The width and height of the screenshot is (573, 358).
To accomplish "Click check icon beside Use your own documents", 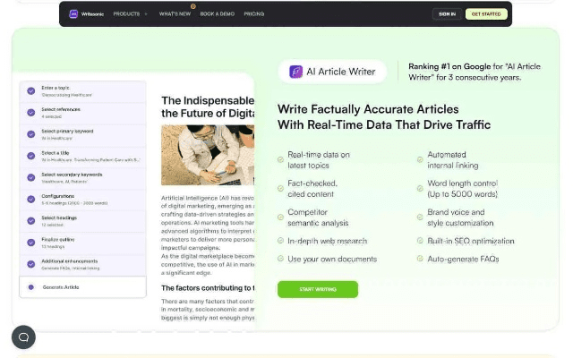I will tap(280, 259).
